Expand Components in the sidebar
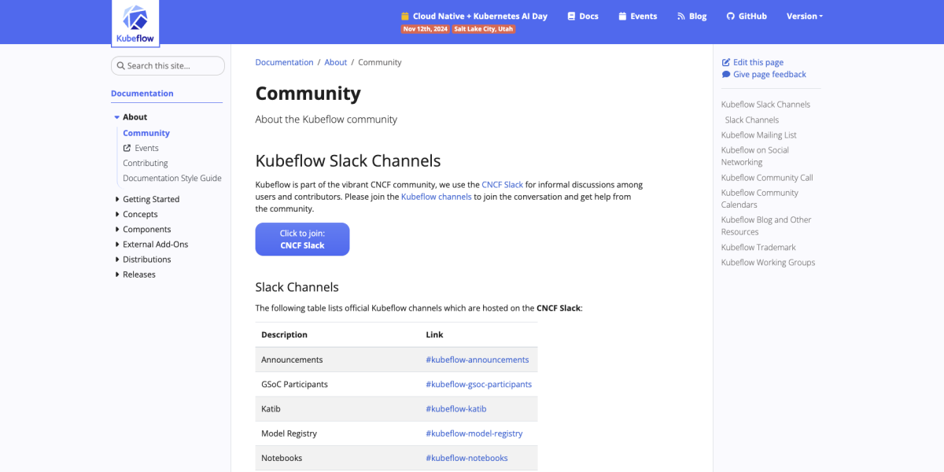Screen dimensions: 944x472 click(116, 229)
